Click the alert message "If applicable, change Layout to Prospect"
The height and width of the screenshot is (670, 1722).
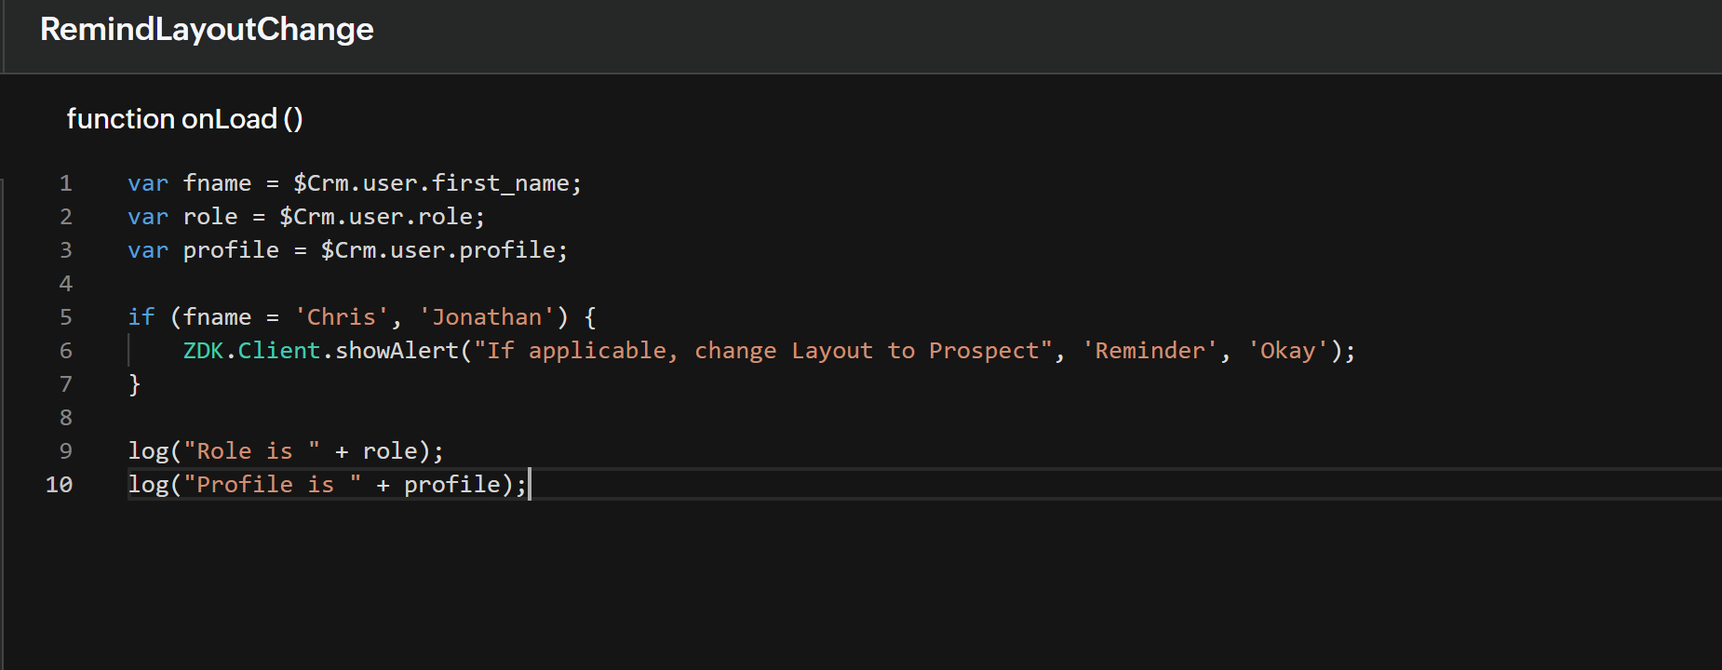click(763, 351)
